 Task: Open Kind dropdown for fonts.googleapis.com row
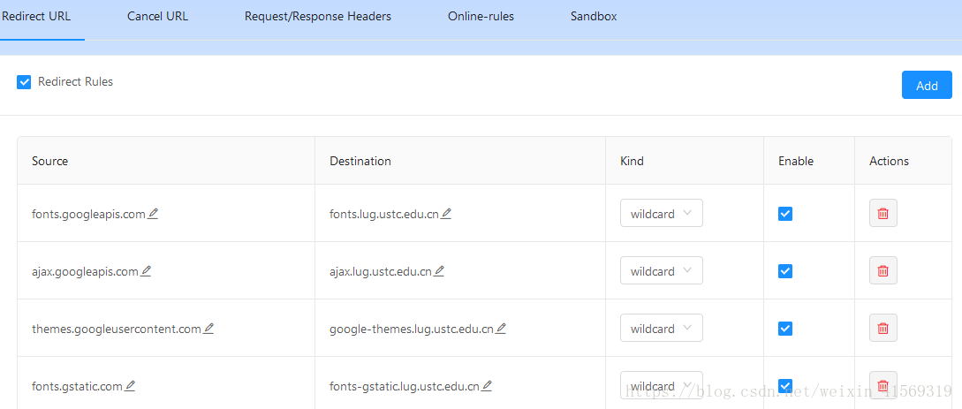point(662,214)
